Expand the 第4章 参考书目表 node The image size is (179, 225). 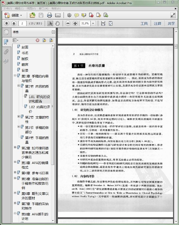pyautogui.click(x=15, y=172)
